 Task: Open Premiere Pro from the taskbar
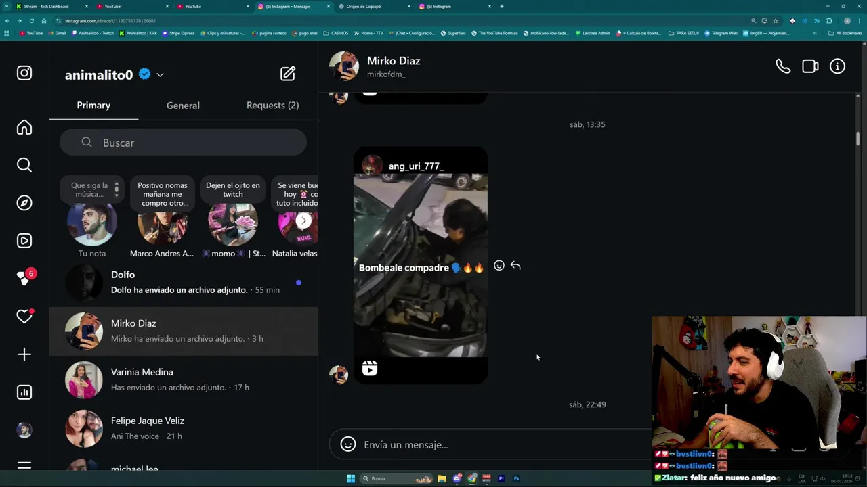[x=501, y=478]
